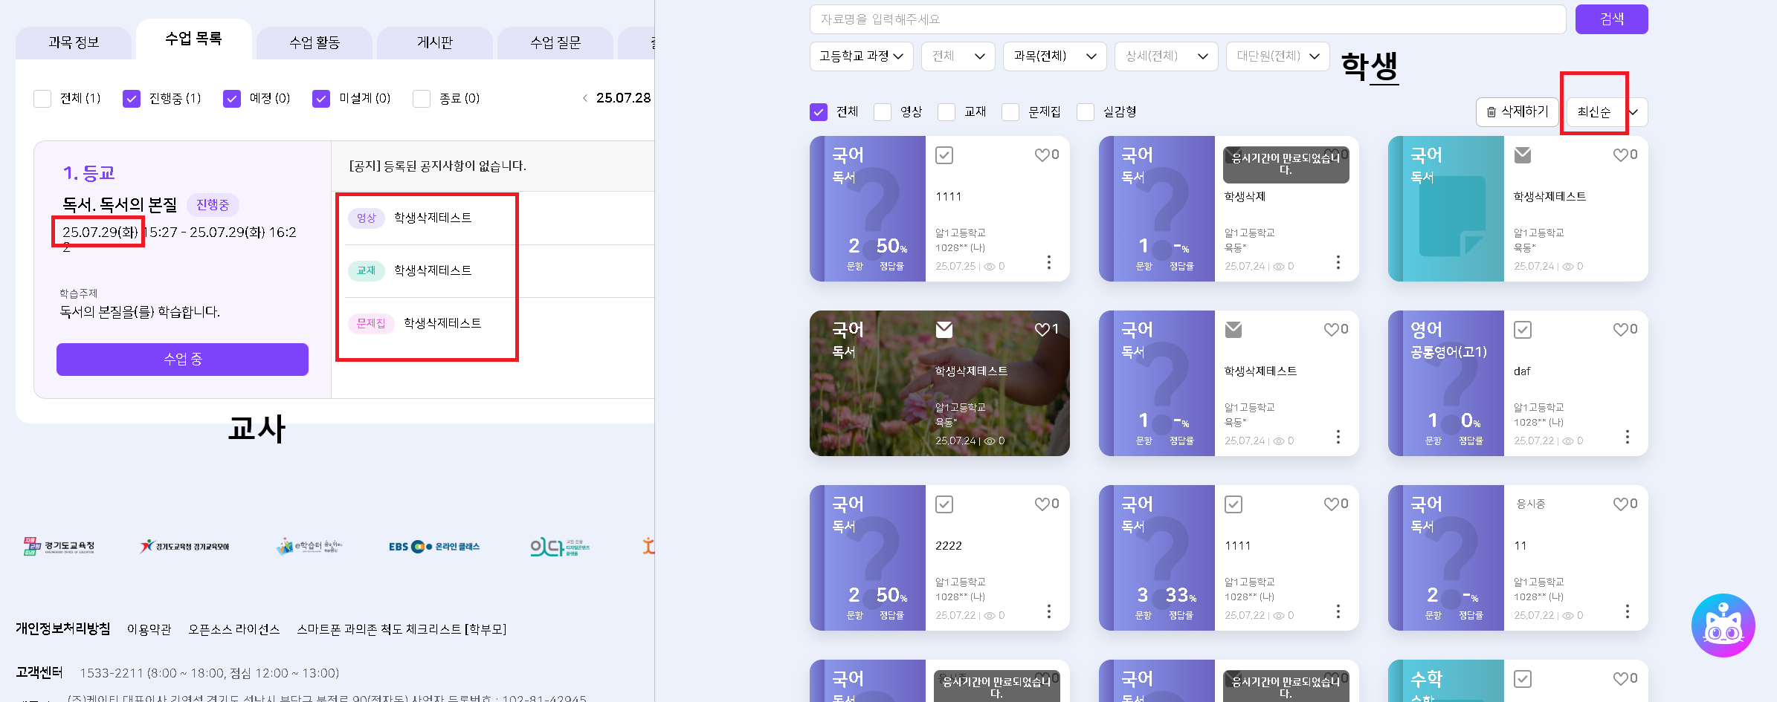Screen dimensions: 1777x702
Task: Open the flower photo 학생삭제테스트 card
Action: point(939,383)
